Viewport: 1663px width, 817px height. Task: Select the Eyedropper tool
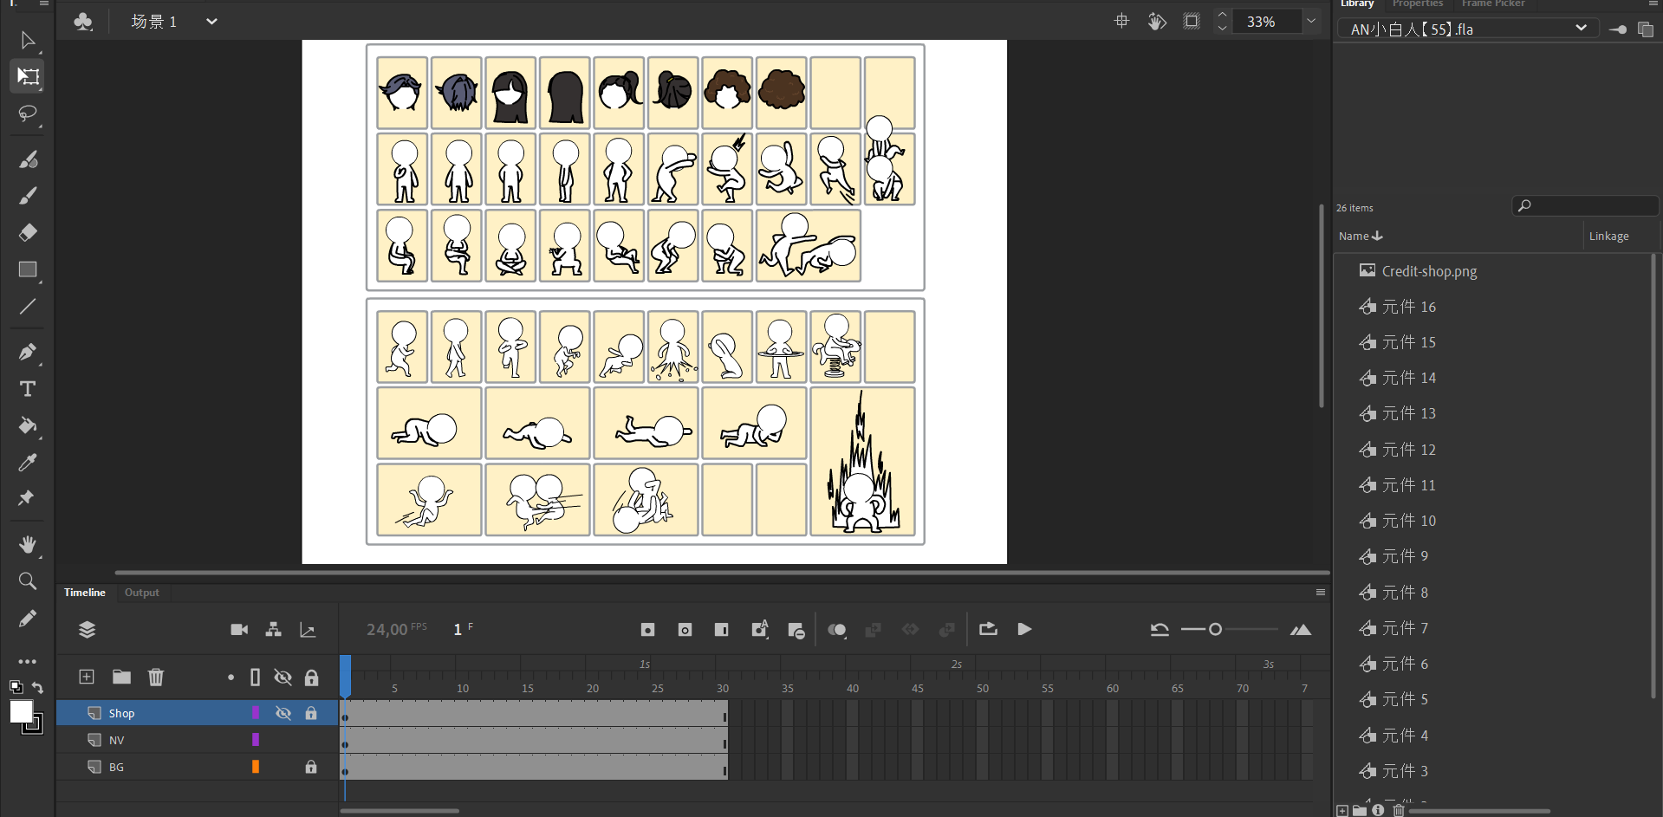(28, 463)
